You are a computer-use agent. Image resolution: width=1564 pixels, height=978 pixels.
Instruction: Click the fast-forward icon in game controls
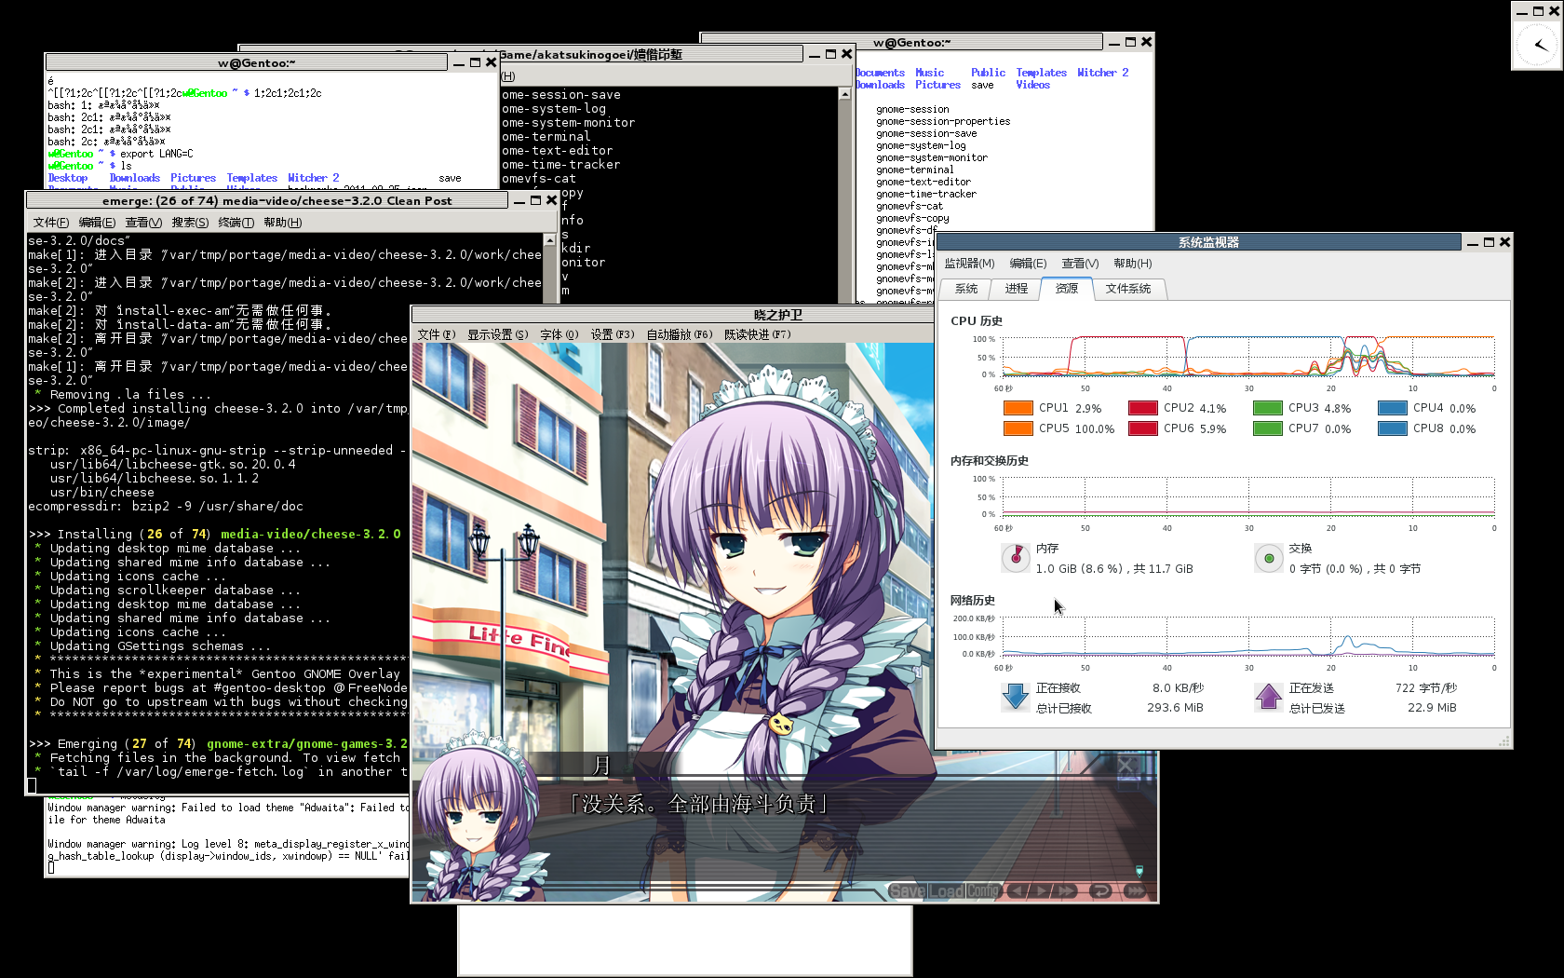1066,891
